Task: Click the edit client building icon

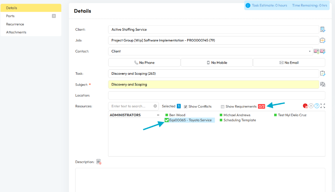Action: (x=322, y=29)
